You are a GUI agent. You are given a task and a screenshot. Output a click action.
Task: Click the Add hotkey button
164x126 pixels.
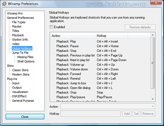click(127, 114)
